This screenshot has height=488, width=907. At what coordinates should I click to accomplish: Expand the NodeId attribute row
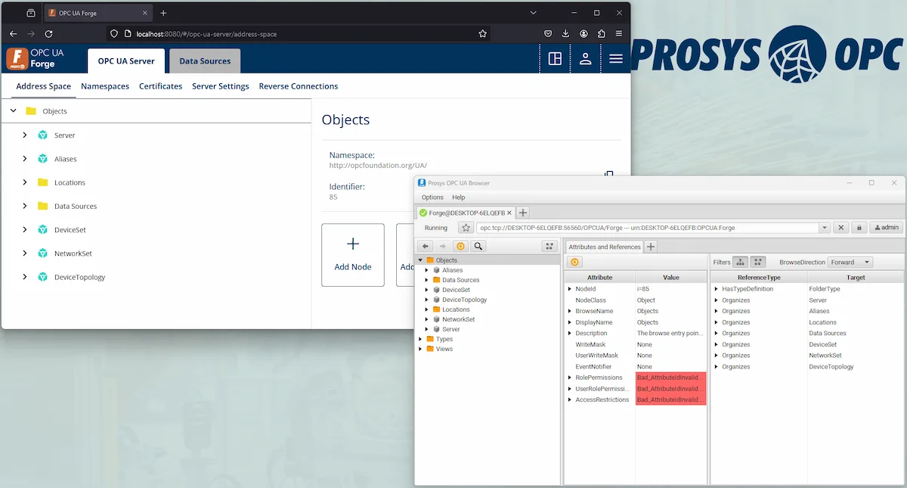[x=570, y=289]
